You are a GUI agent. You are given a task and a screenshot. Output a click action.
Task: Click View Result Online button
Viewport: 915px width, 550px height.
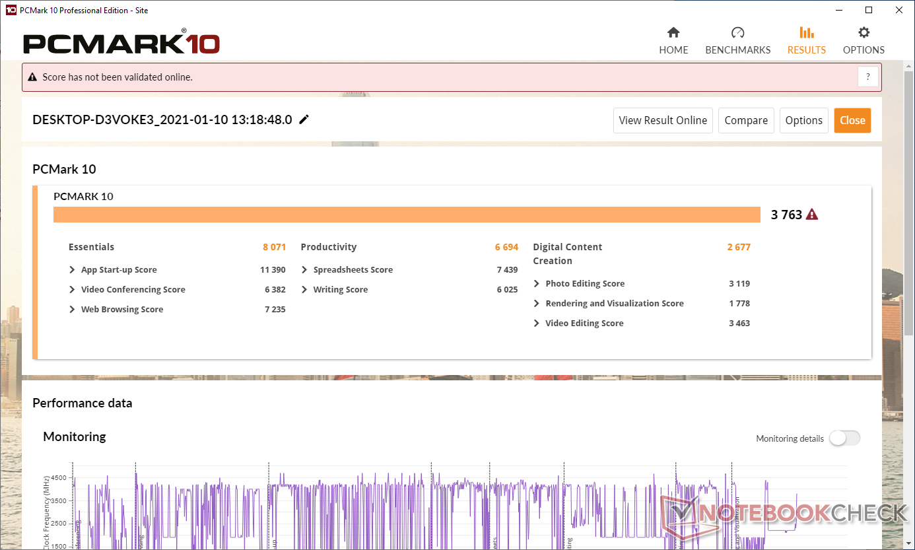(663, 120)
